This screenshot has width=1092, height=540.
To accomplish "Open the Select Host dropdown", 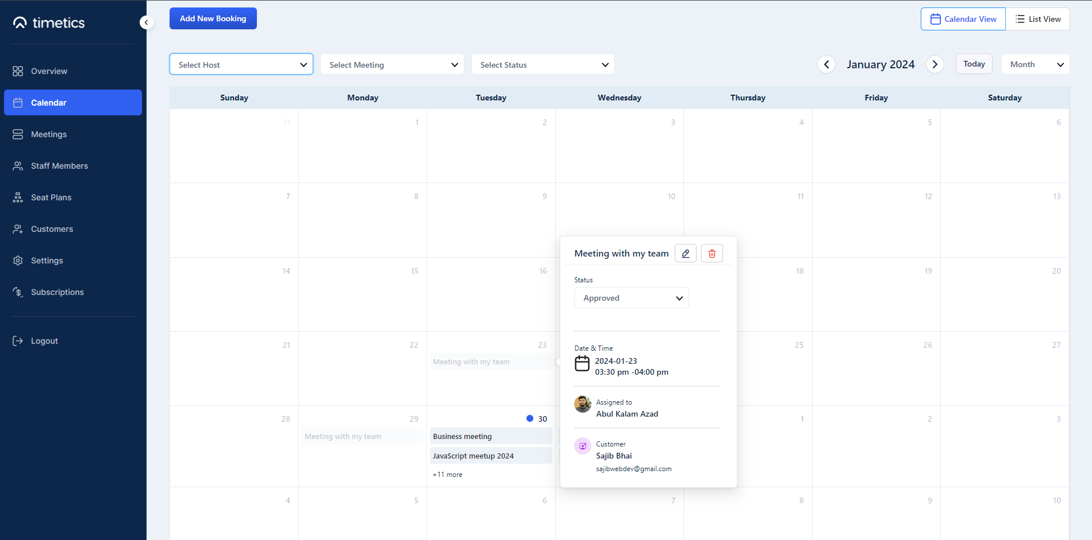I will [x=241, y=64].
